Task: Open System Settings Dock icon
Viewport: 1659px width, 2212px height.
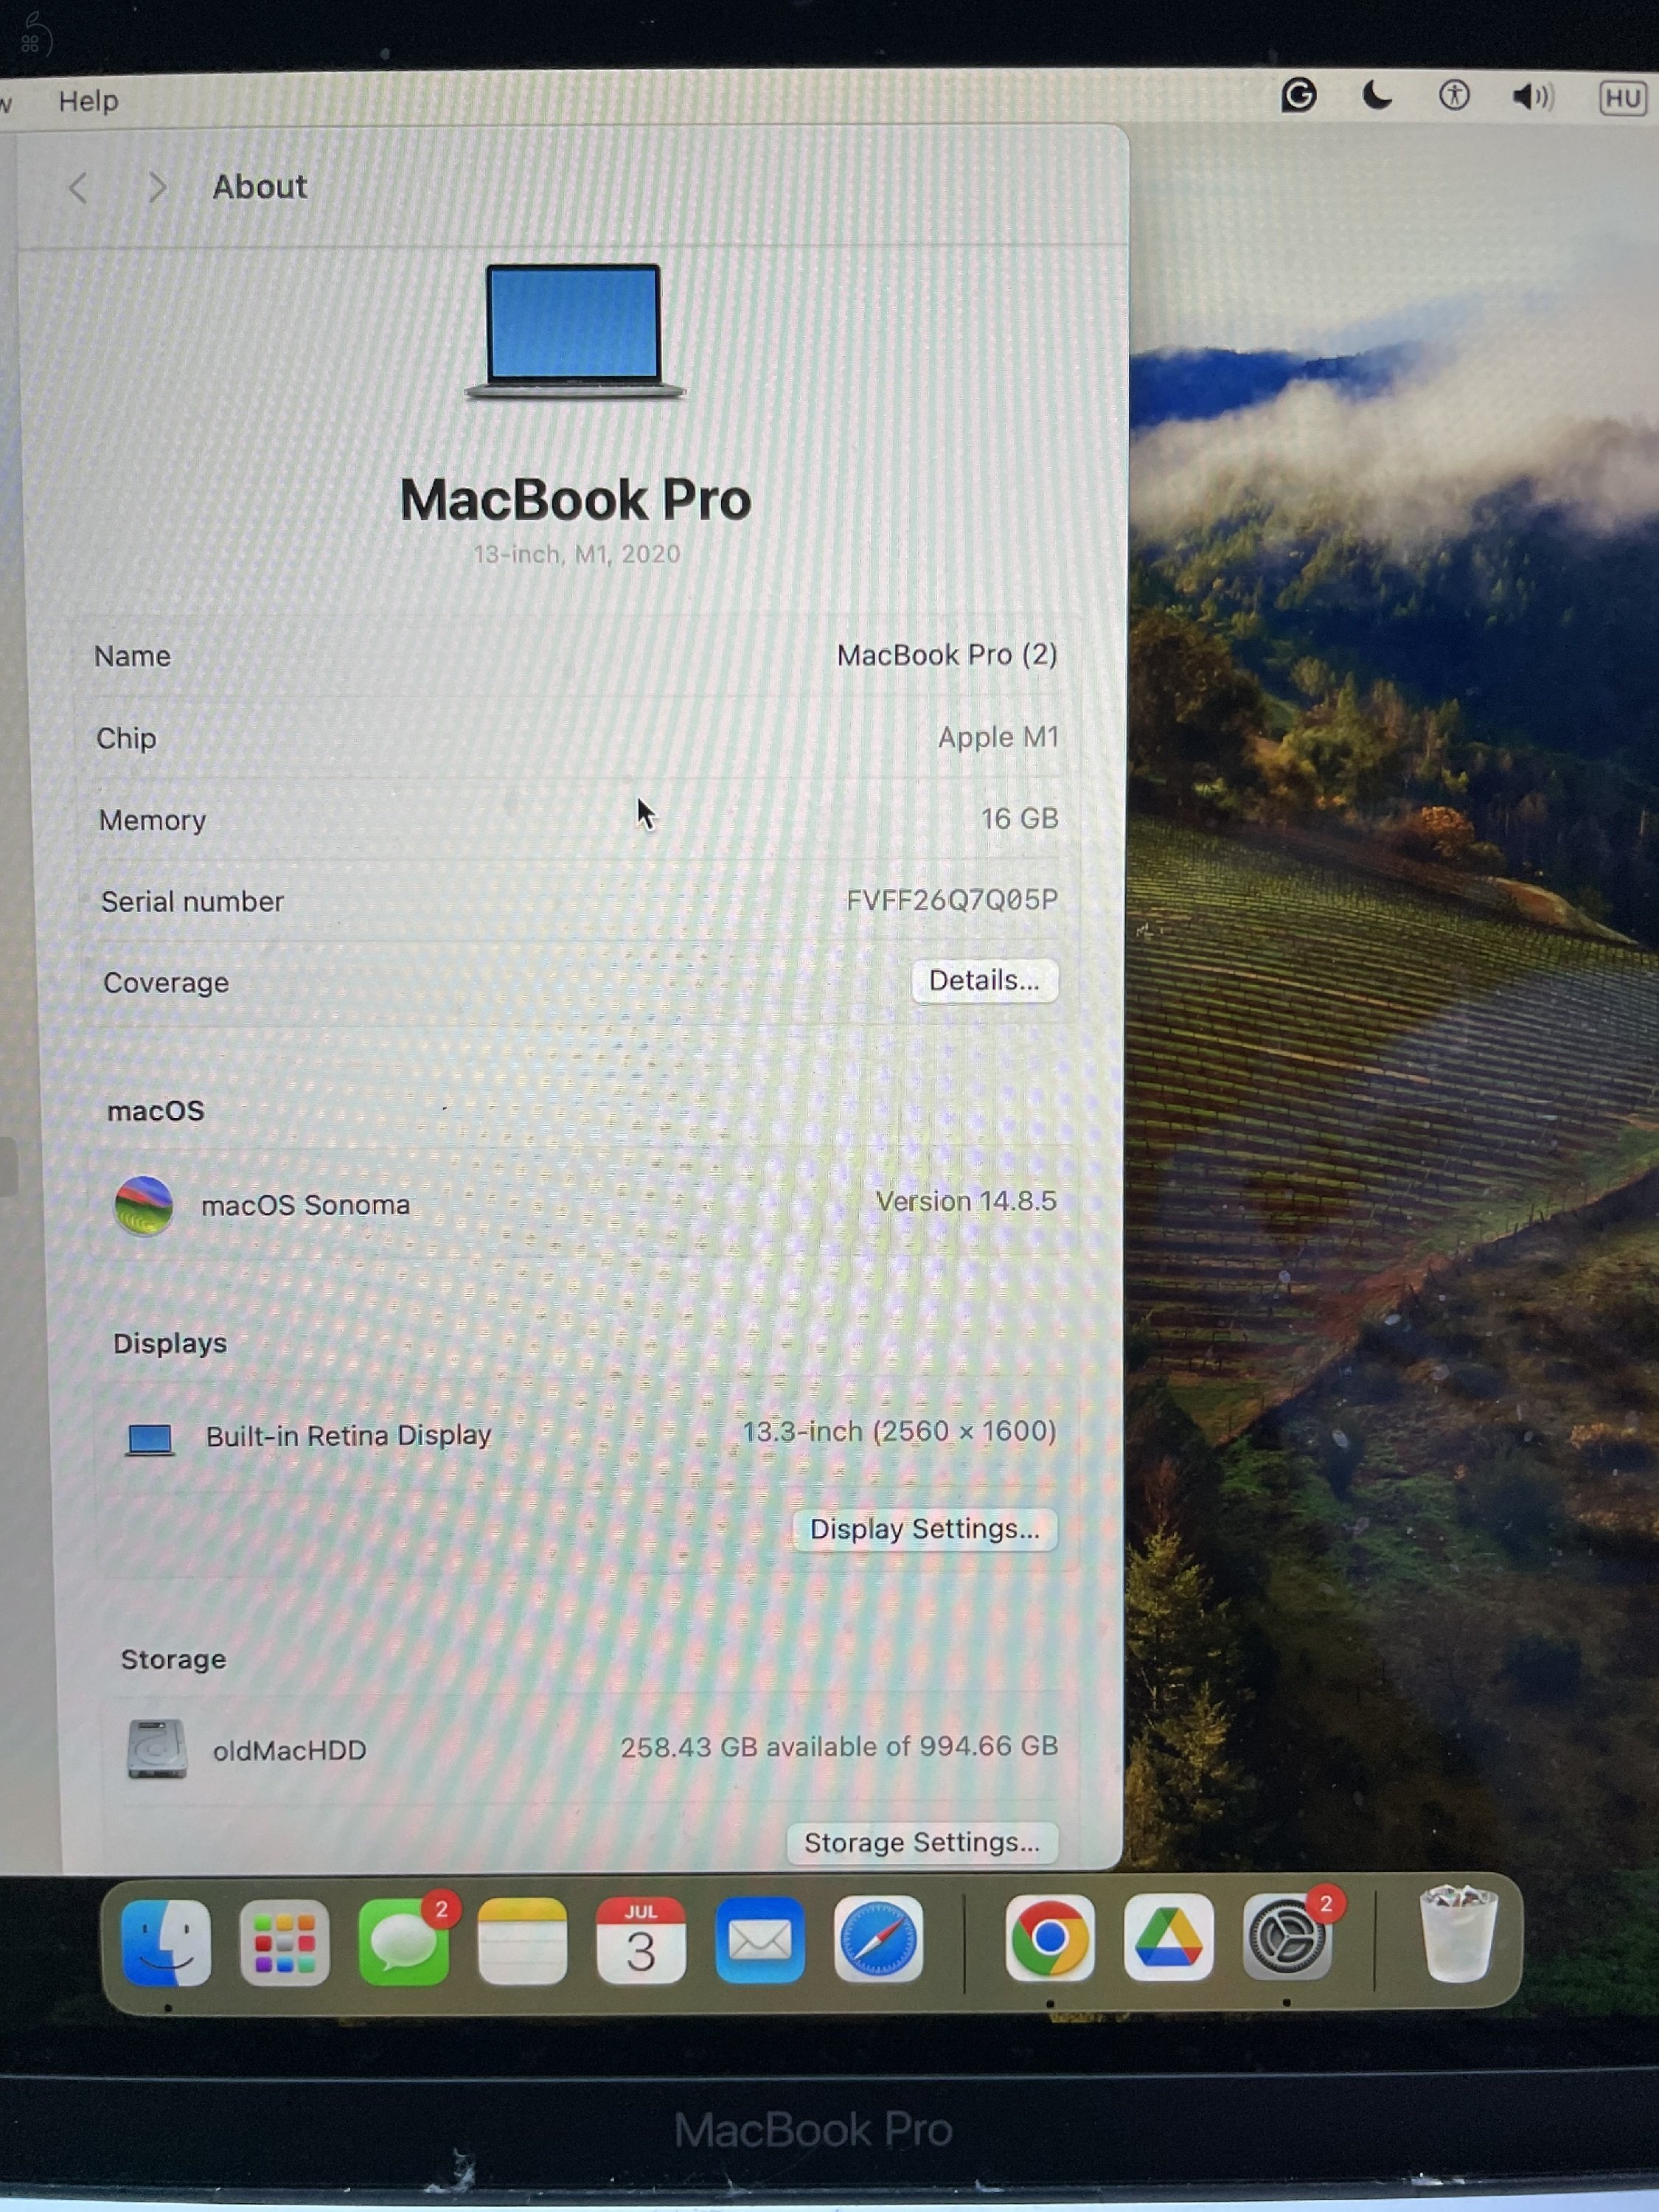Action: point(1287,1938)
